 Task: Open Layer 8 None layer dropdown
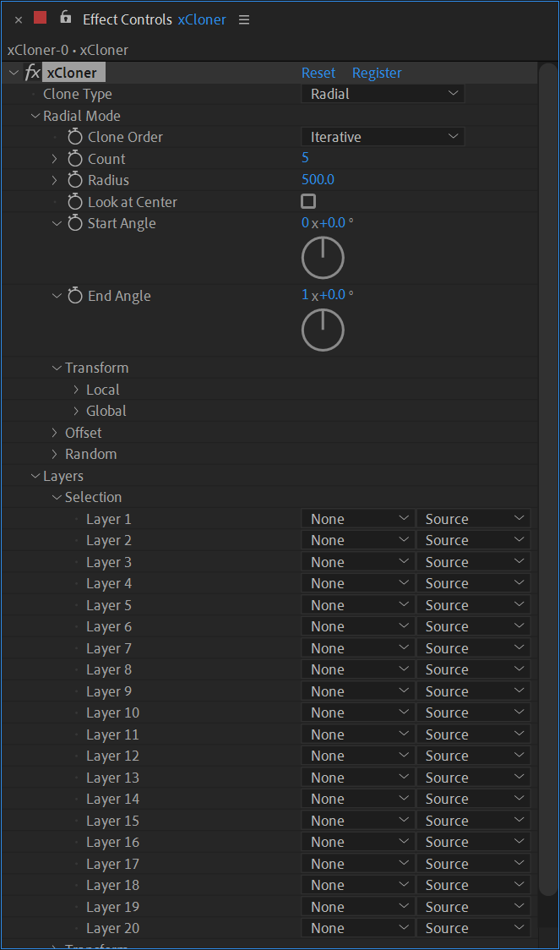pos(358,669)
